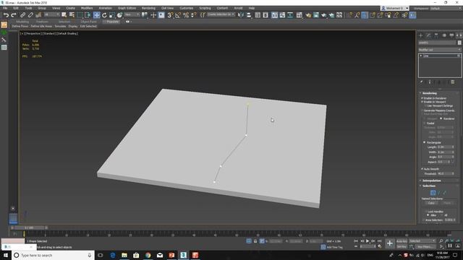Select the Radial radio button
463x260 pixels.
click(425, 123)
